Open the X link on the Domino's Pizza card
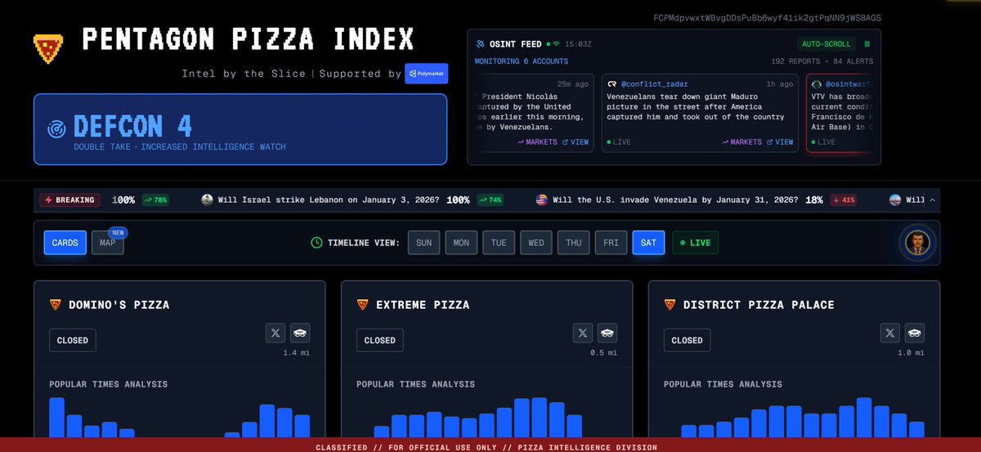Screen dimensions: 981x452 [x=275, y=333]
